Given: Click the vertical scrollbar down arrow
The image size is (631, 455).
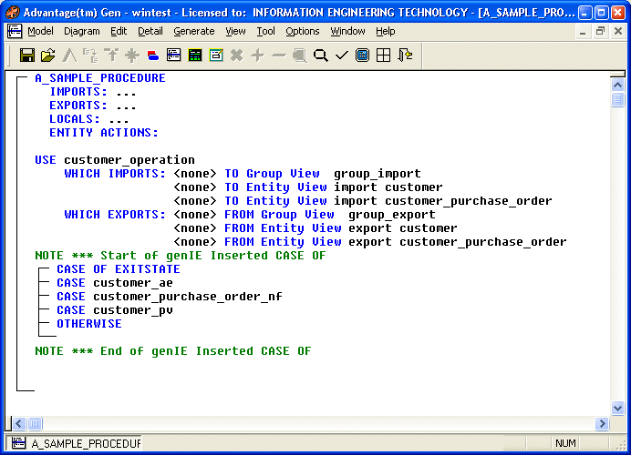Looking at the screenshot, I should click(617, 409).
